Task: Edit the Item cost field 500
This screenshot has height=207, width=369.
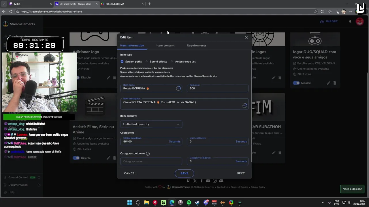Action: tap(218, 88)
